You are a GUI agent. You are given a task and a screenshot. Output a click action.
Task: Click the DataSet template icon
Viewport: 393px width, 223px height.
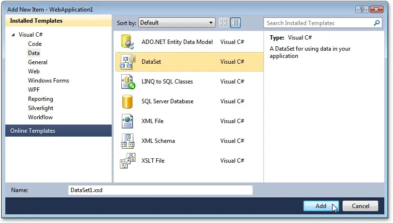pyautogui.click(x=128, y=62)
